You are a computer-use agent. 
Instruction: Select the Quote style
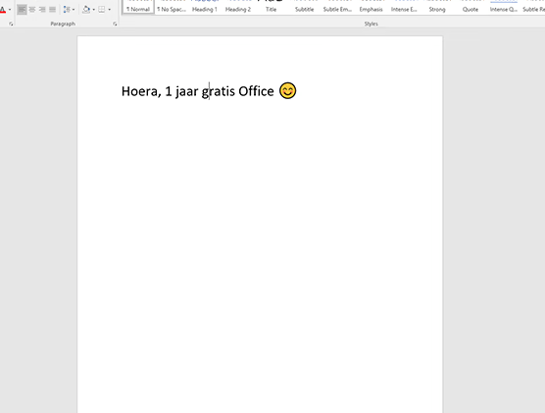tap(471, 8)
